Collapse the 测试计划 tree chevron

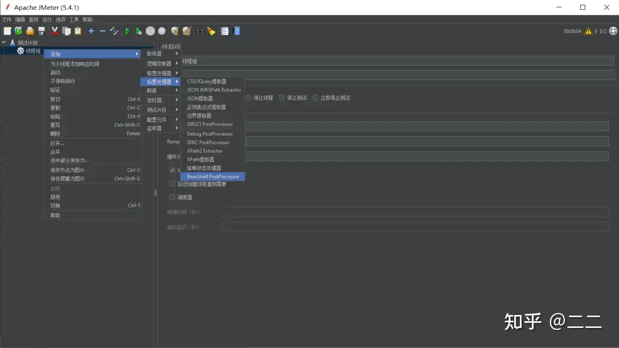(x=4, y=43)
